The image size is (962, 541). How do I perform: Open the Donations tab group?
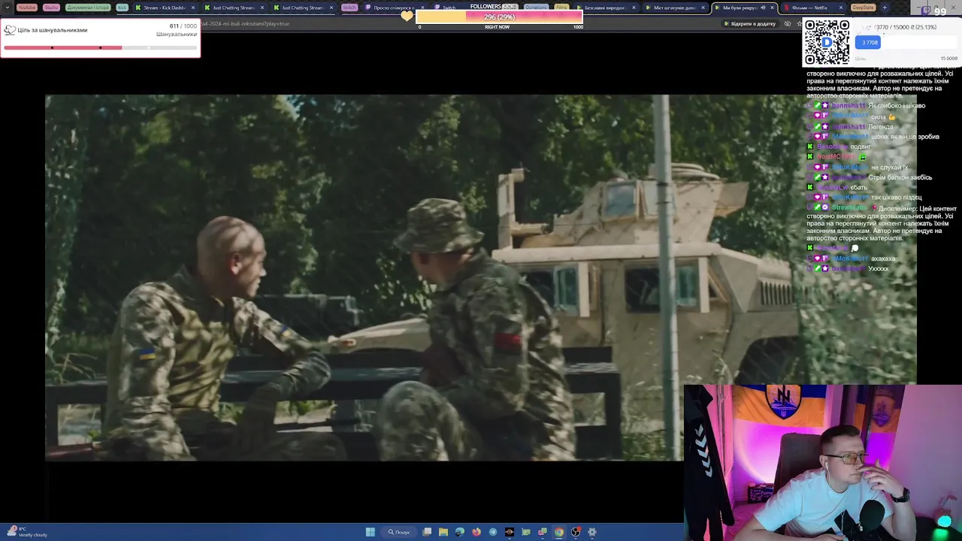536,8
